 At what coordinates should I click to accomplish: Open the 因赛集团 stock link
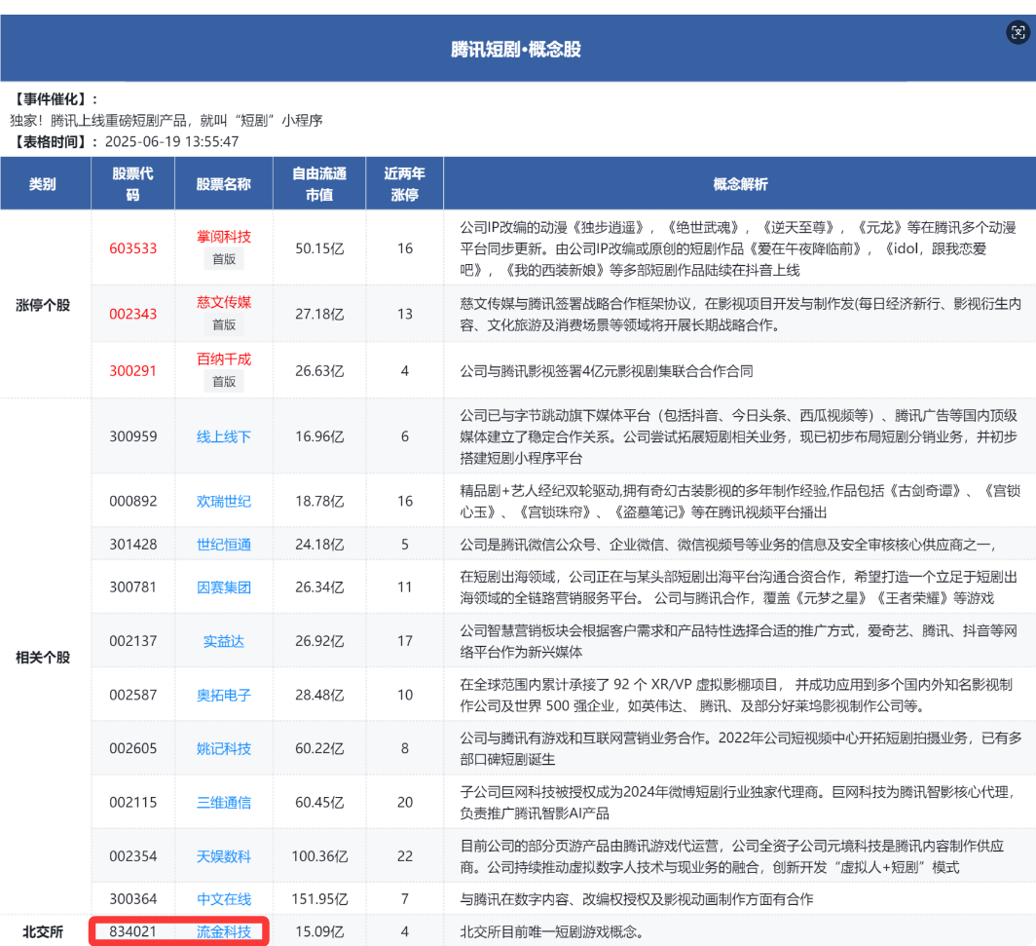pos(224,587)
